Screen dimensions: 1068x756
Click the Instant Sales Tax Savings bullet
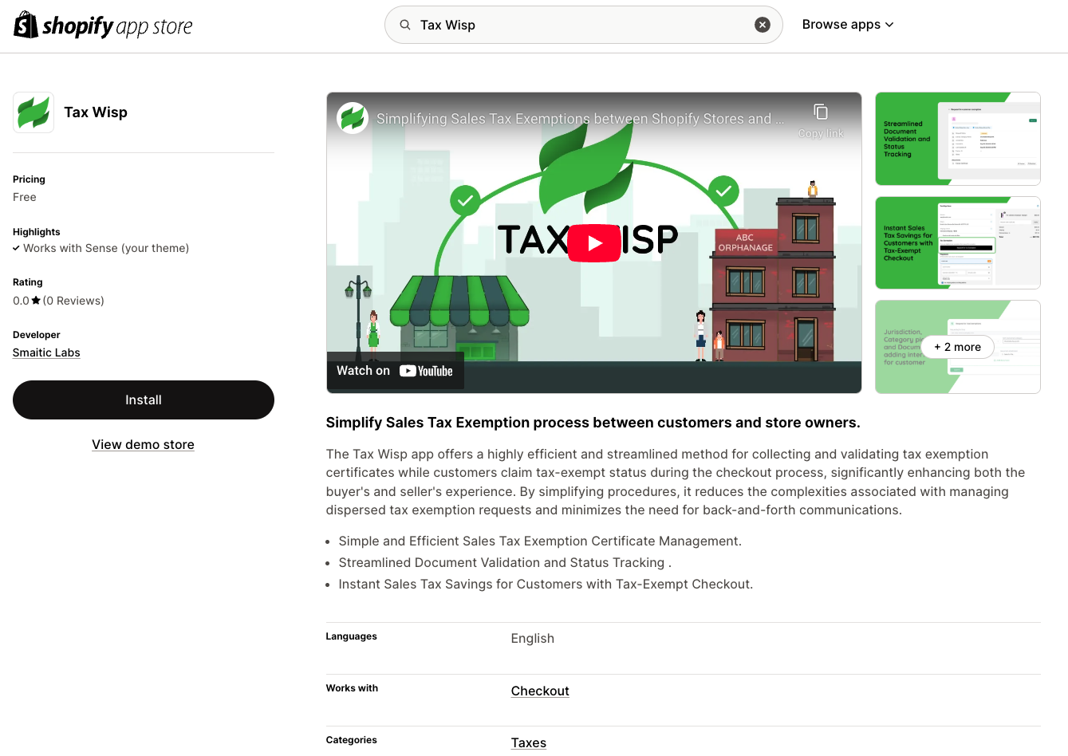pos(546,584)
